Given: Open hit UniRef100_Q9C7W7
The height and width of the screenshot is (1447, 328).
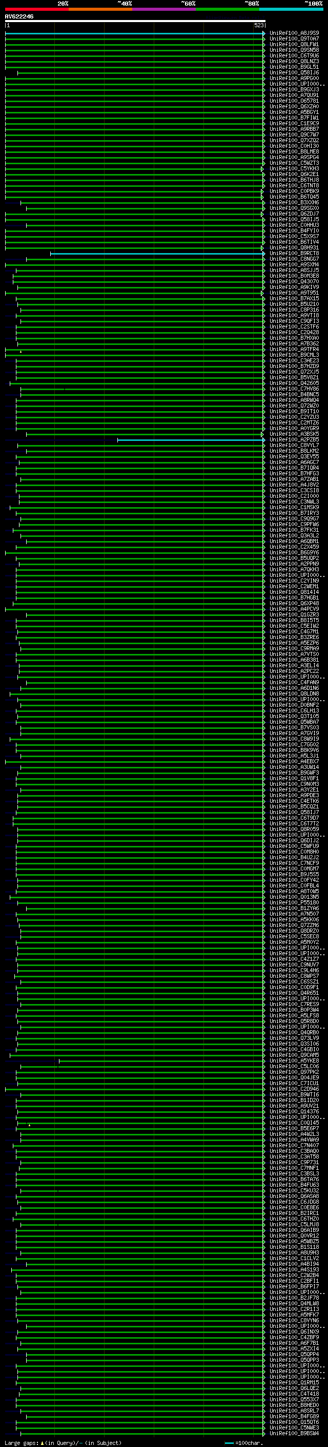Looking at the screenshot, I should point(294,136).
